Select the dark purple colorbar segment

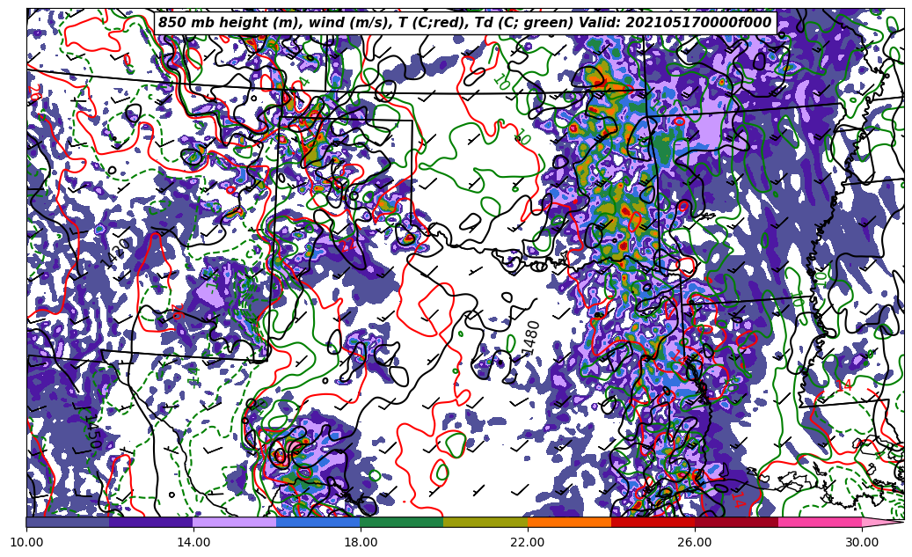pyautogui.click(x=151, y=523)
